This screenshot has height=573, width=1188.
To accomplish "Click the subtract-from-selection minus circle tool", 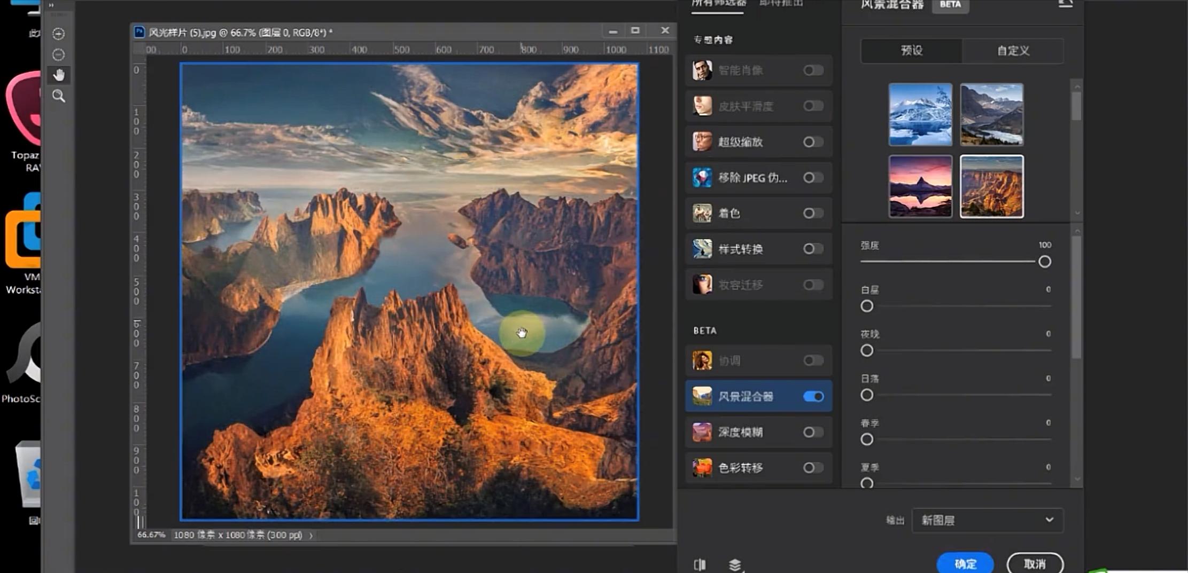I will (x=58, y=54).
